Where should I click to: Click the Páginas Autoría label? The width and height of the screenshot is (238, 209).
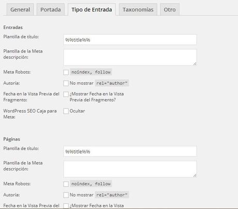coord(11,195)
